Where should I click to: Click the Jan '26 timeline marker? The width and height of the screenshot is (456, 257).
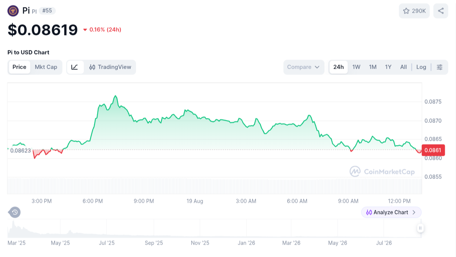pyautogui.click(x=247, y=243)
